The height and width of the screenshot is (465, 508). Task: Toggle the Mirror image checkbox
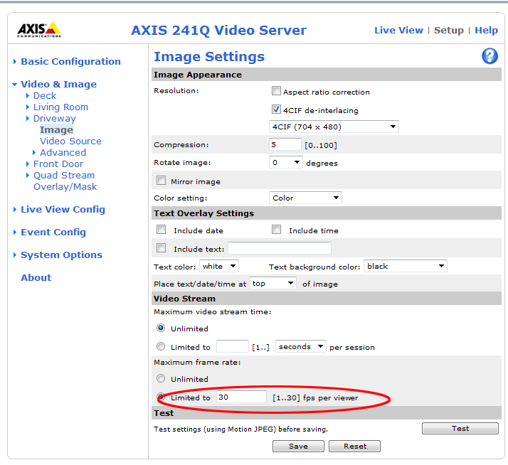click(x=161, y=181)
